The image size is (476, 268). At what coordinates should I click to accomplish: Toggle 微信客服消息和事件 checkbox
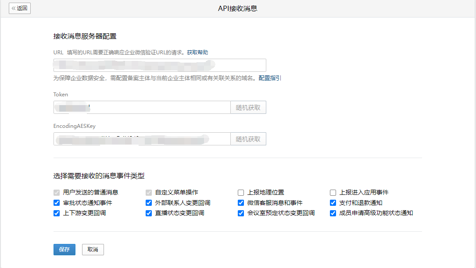pyautogui.click(x=241, y=203)
